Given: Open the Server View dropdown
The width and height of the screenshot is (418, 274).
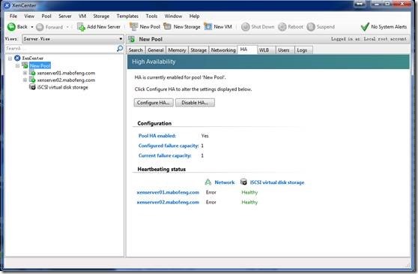Looking at the screenshot, I should (x=73, y=39).
